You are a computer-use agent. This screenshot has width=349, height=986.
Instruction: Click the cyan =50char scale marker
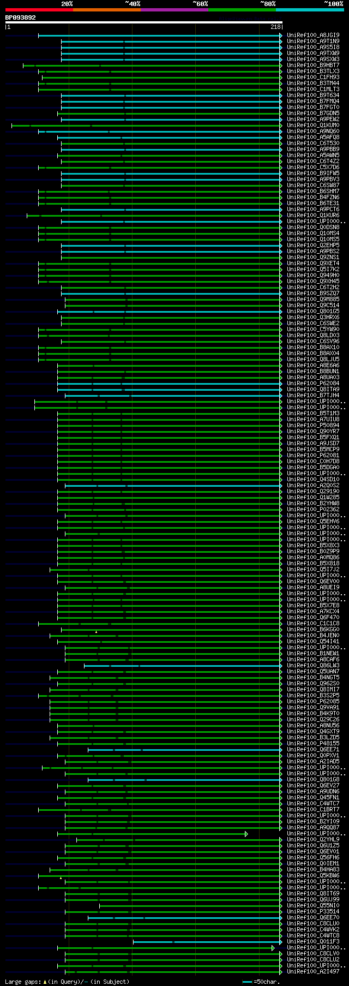coord(248,982)
